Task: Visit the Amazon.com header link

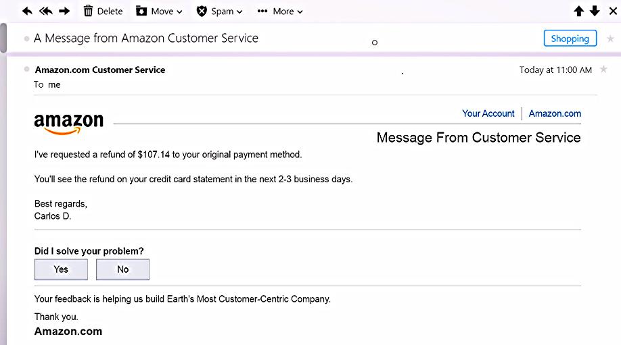Action: click(x=555, y=113)
